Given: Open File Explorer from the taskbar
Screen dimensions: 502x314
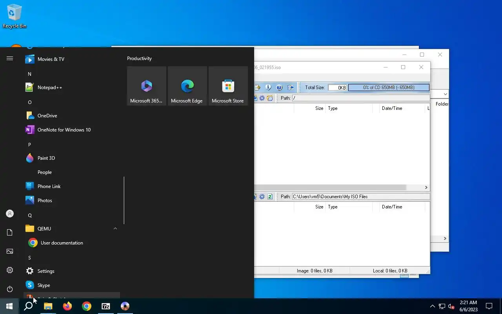Looking at the screenshot, I should click(x=48, y=306).
